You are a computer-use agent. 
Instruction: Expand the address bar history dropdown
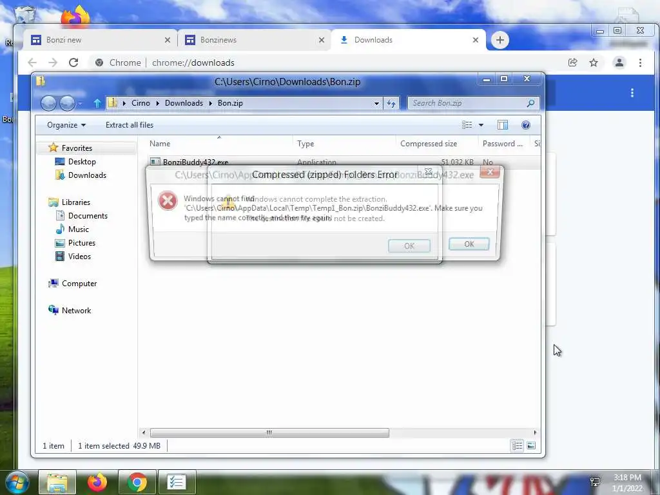tap(376, 103)
